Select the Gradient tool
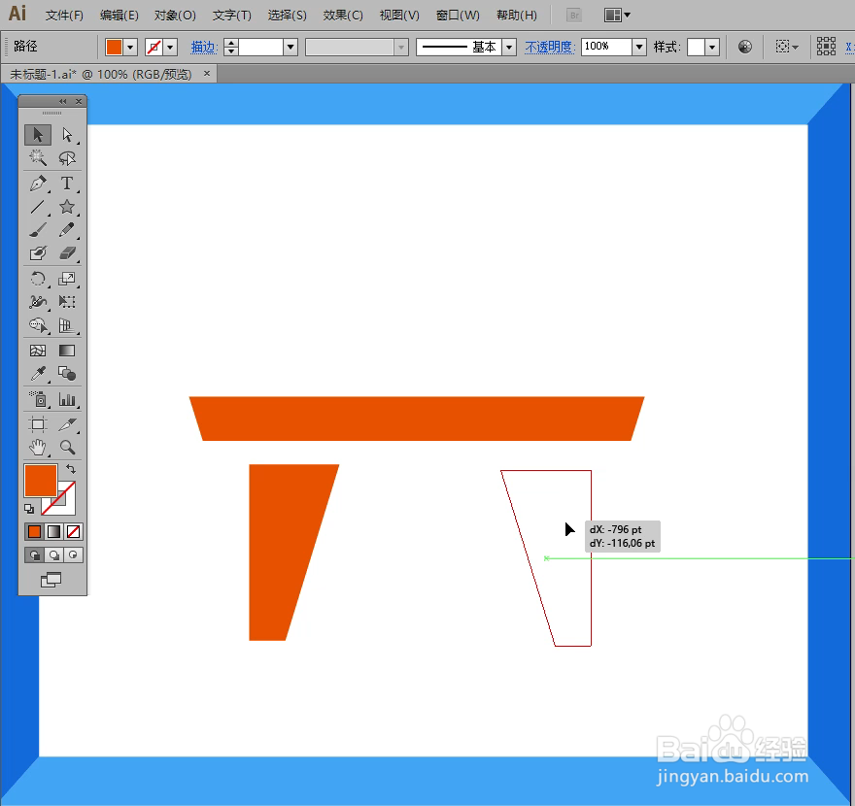 coord(67,351)
